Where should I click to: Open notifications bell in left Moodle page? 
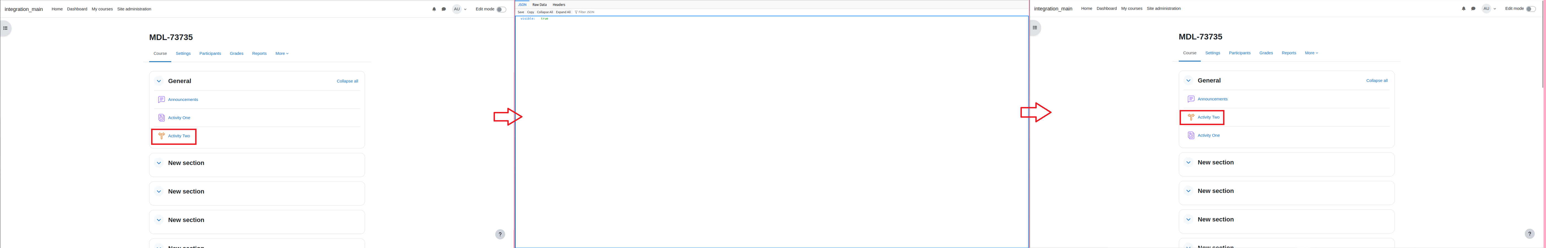pyautogui.click(x=434, y=9)
